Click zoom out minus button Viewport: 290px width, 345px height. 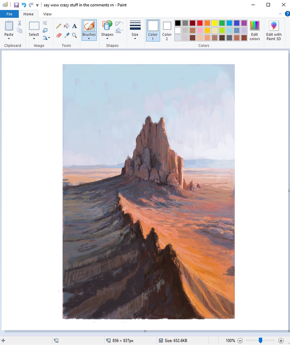coord(240,341)
